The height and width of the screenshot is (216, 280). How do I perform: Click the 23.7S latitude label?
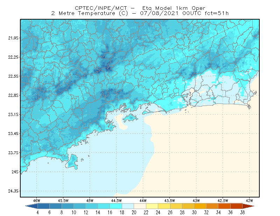pos(13,153)
